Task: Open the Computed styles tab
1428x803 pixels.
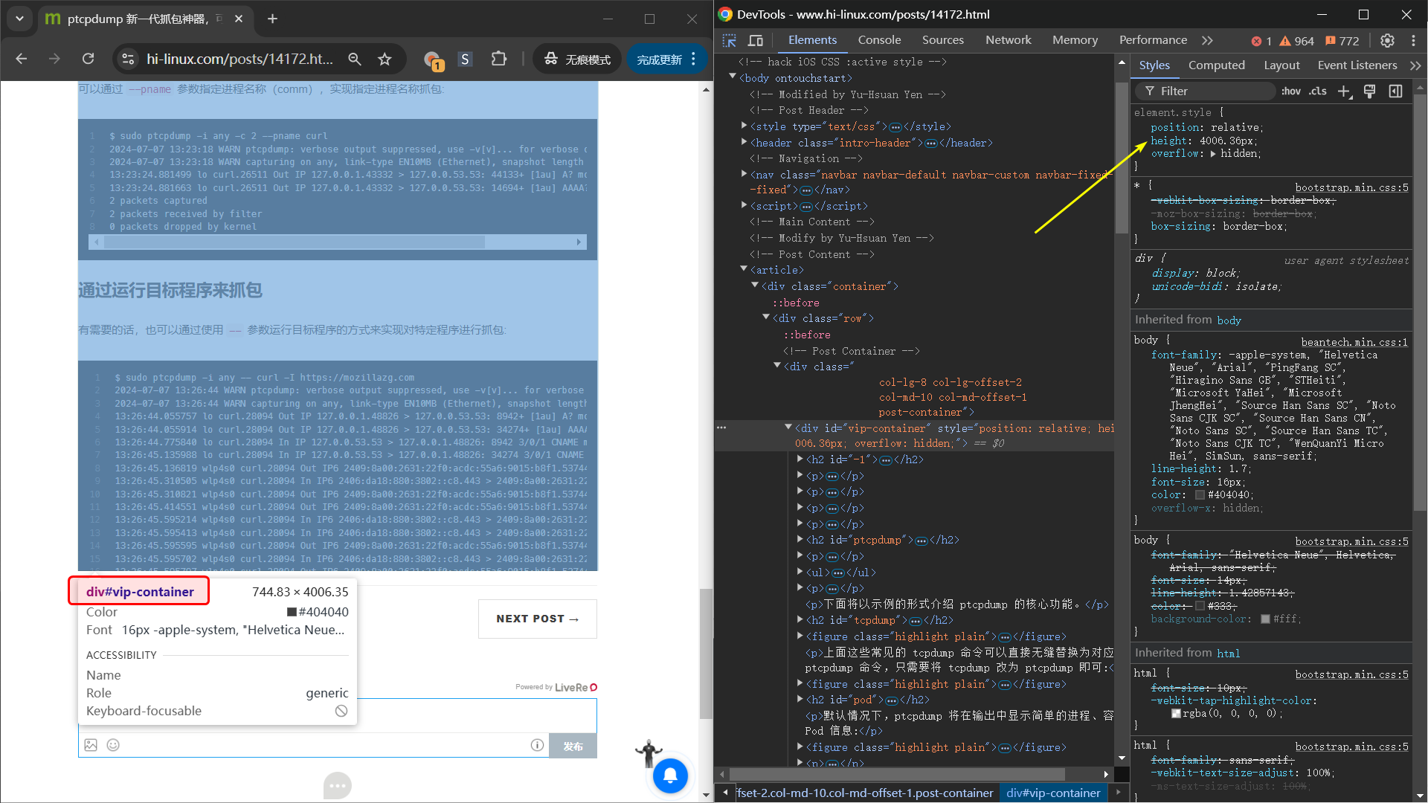Action: point(1216,65)
